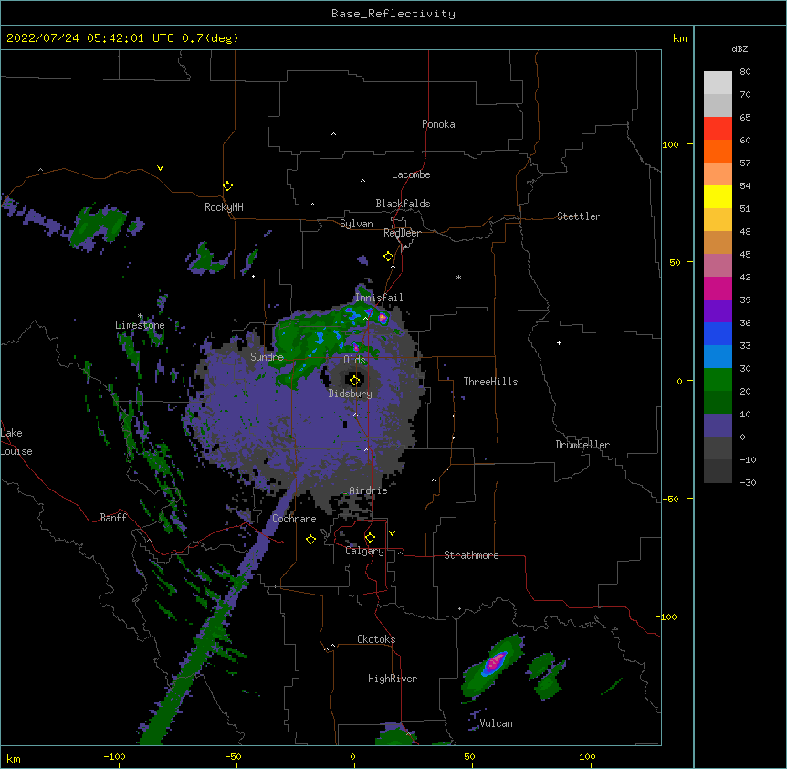Click the Innisfail city label
The height and width of the screenshot is (769, 787).
pos(379,298)
